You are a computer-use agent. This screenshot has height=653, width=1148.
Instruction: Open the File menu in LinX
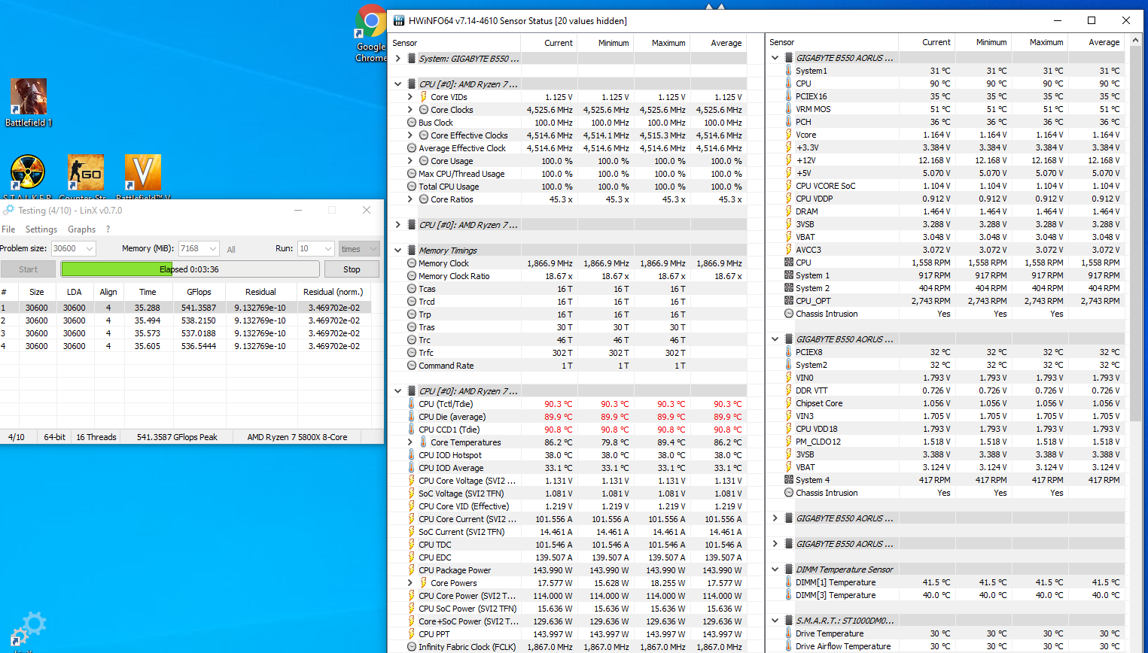coord(8,229)
